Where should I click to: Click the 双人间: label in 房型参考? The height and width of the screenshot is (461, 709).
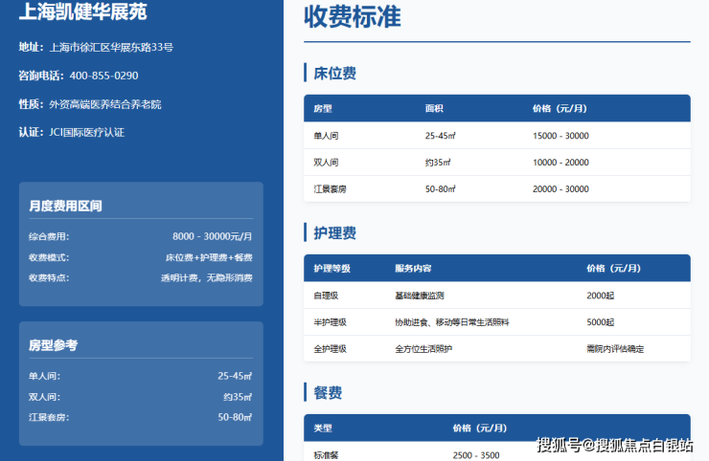44,397
